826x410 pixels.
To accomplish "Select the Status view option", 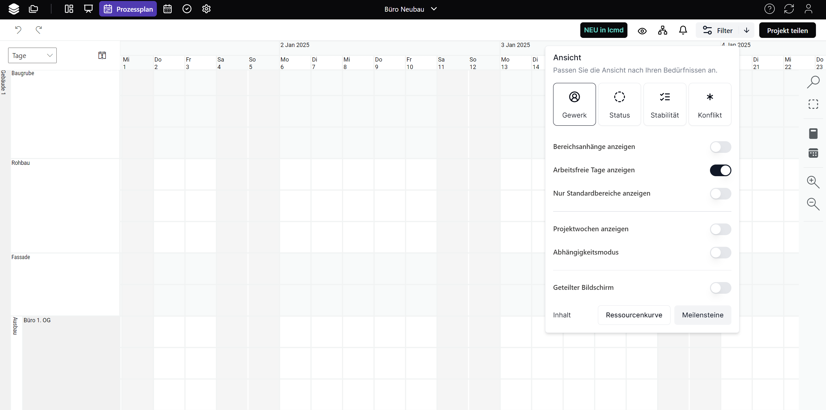I will click(x=619, y=104).
